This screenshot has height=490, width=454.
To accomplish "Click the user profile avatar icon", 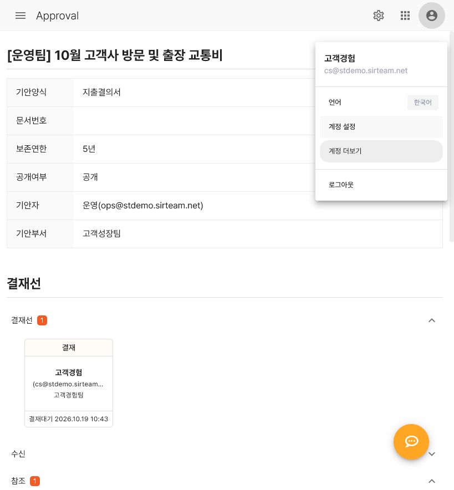I will tap(431, 16).
